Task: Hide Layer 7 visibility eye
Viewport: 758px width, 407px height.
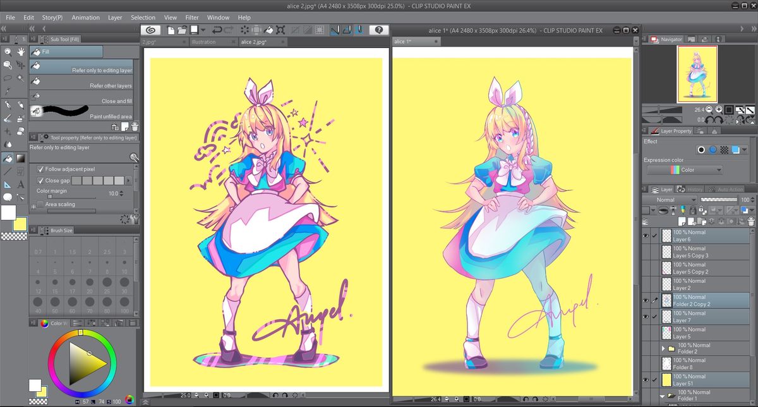Action: coord(646,317)
